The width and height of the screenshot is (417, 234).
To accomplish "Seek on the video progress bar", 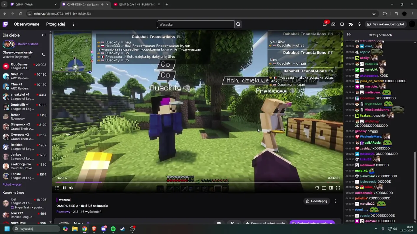I will tap(197, 182).
